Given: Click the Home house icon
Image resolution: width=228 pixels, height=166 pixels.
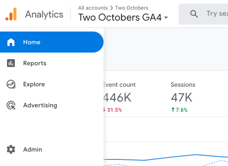Looking at the screenshot, I should (11, 42).
